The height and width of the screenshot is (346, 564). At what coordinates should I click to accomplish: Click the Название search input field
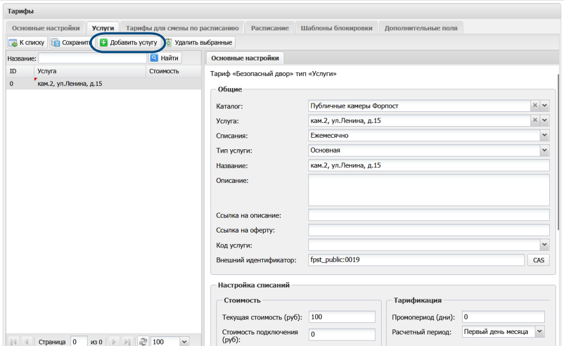pos(93,58)
